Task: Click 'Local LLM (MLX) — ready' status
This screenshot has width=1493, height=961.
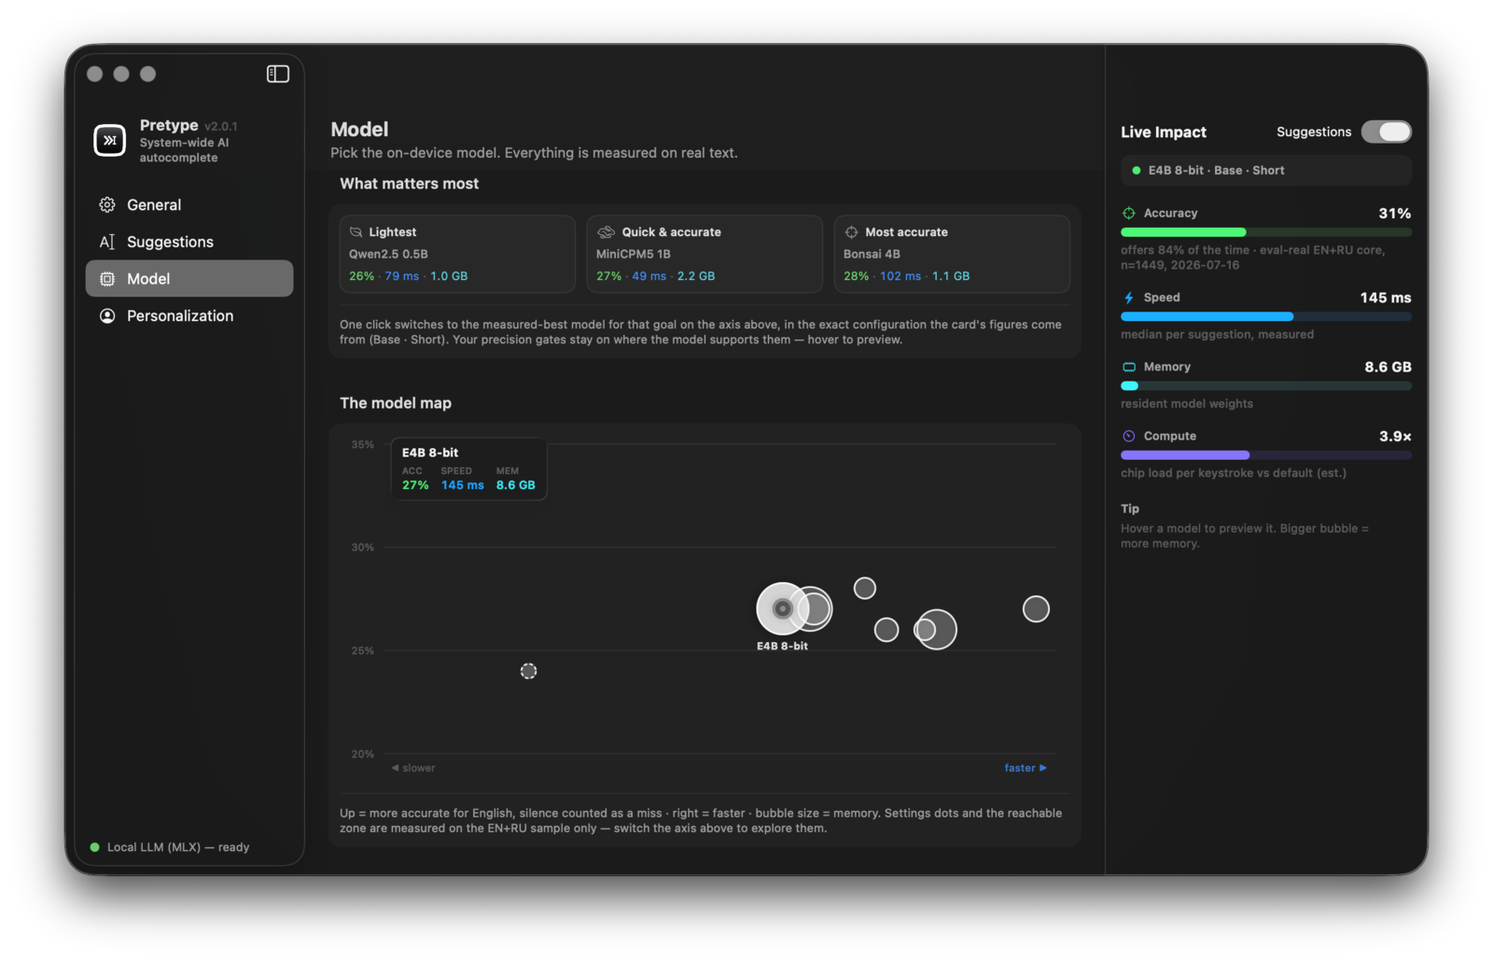Action: tap(178, 847)
